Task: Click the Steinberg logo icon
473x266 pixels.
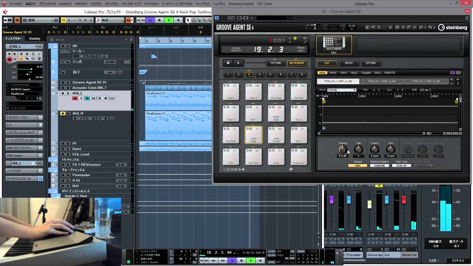Action: tap(441, 27)
